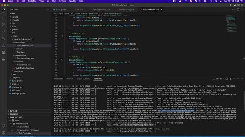Open editor more actions ellipsis
Viewport: 245px width, 137px height.
242,10
